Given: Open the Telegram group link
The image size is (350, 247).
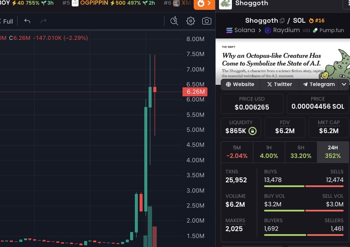Looking at the screenshot, I should (x=319, y=84).
